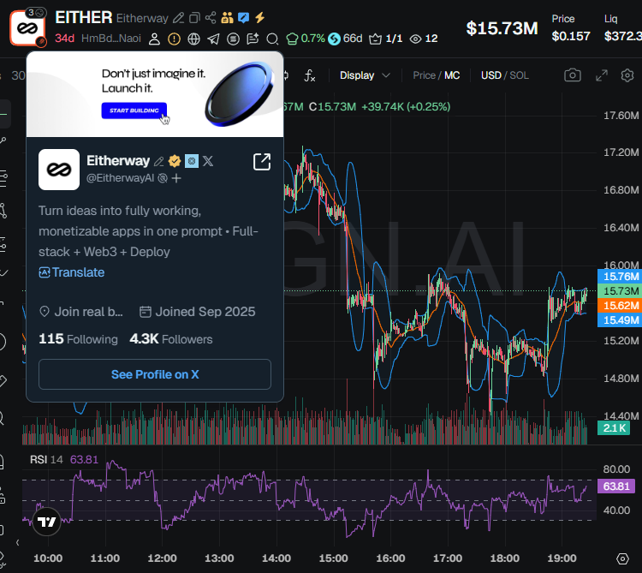642x573 pixels.
Task: Click the orange 15.62M price label
Action: pos(619,306)
